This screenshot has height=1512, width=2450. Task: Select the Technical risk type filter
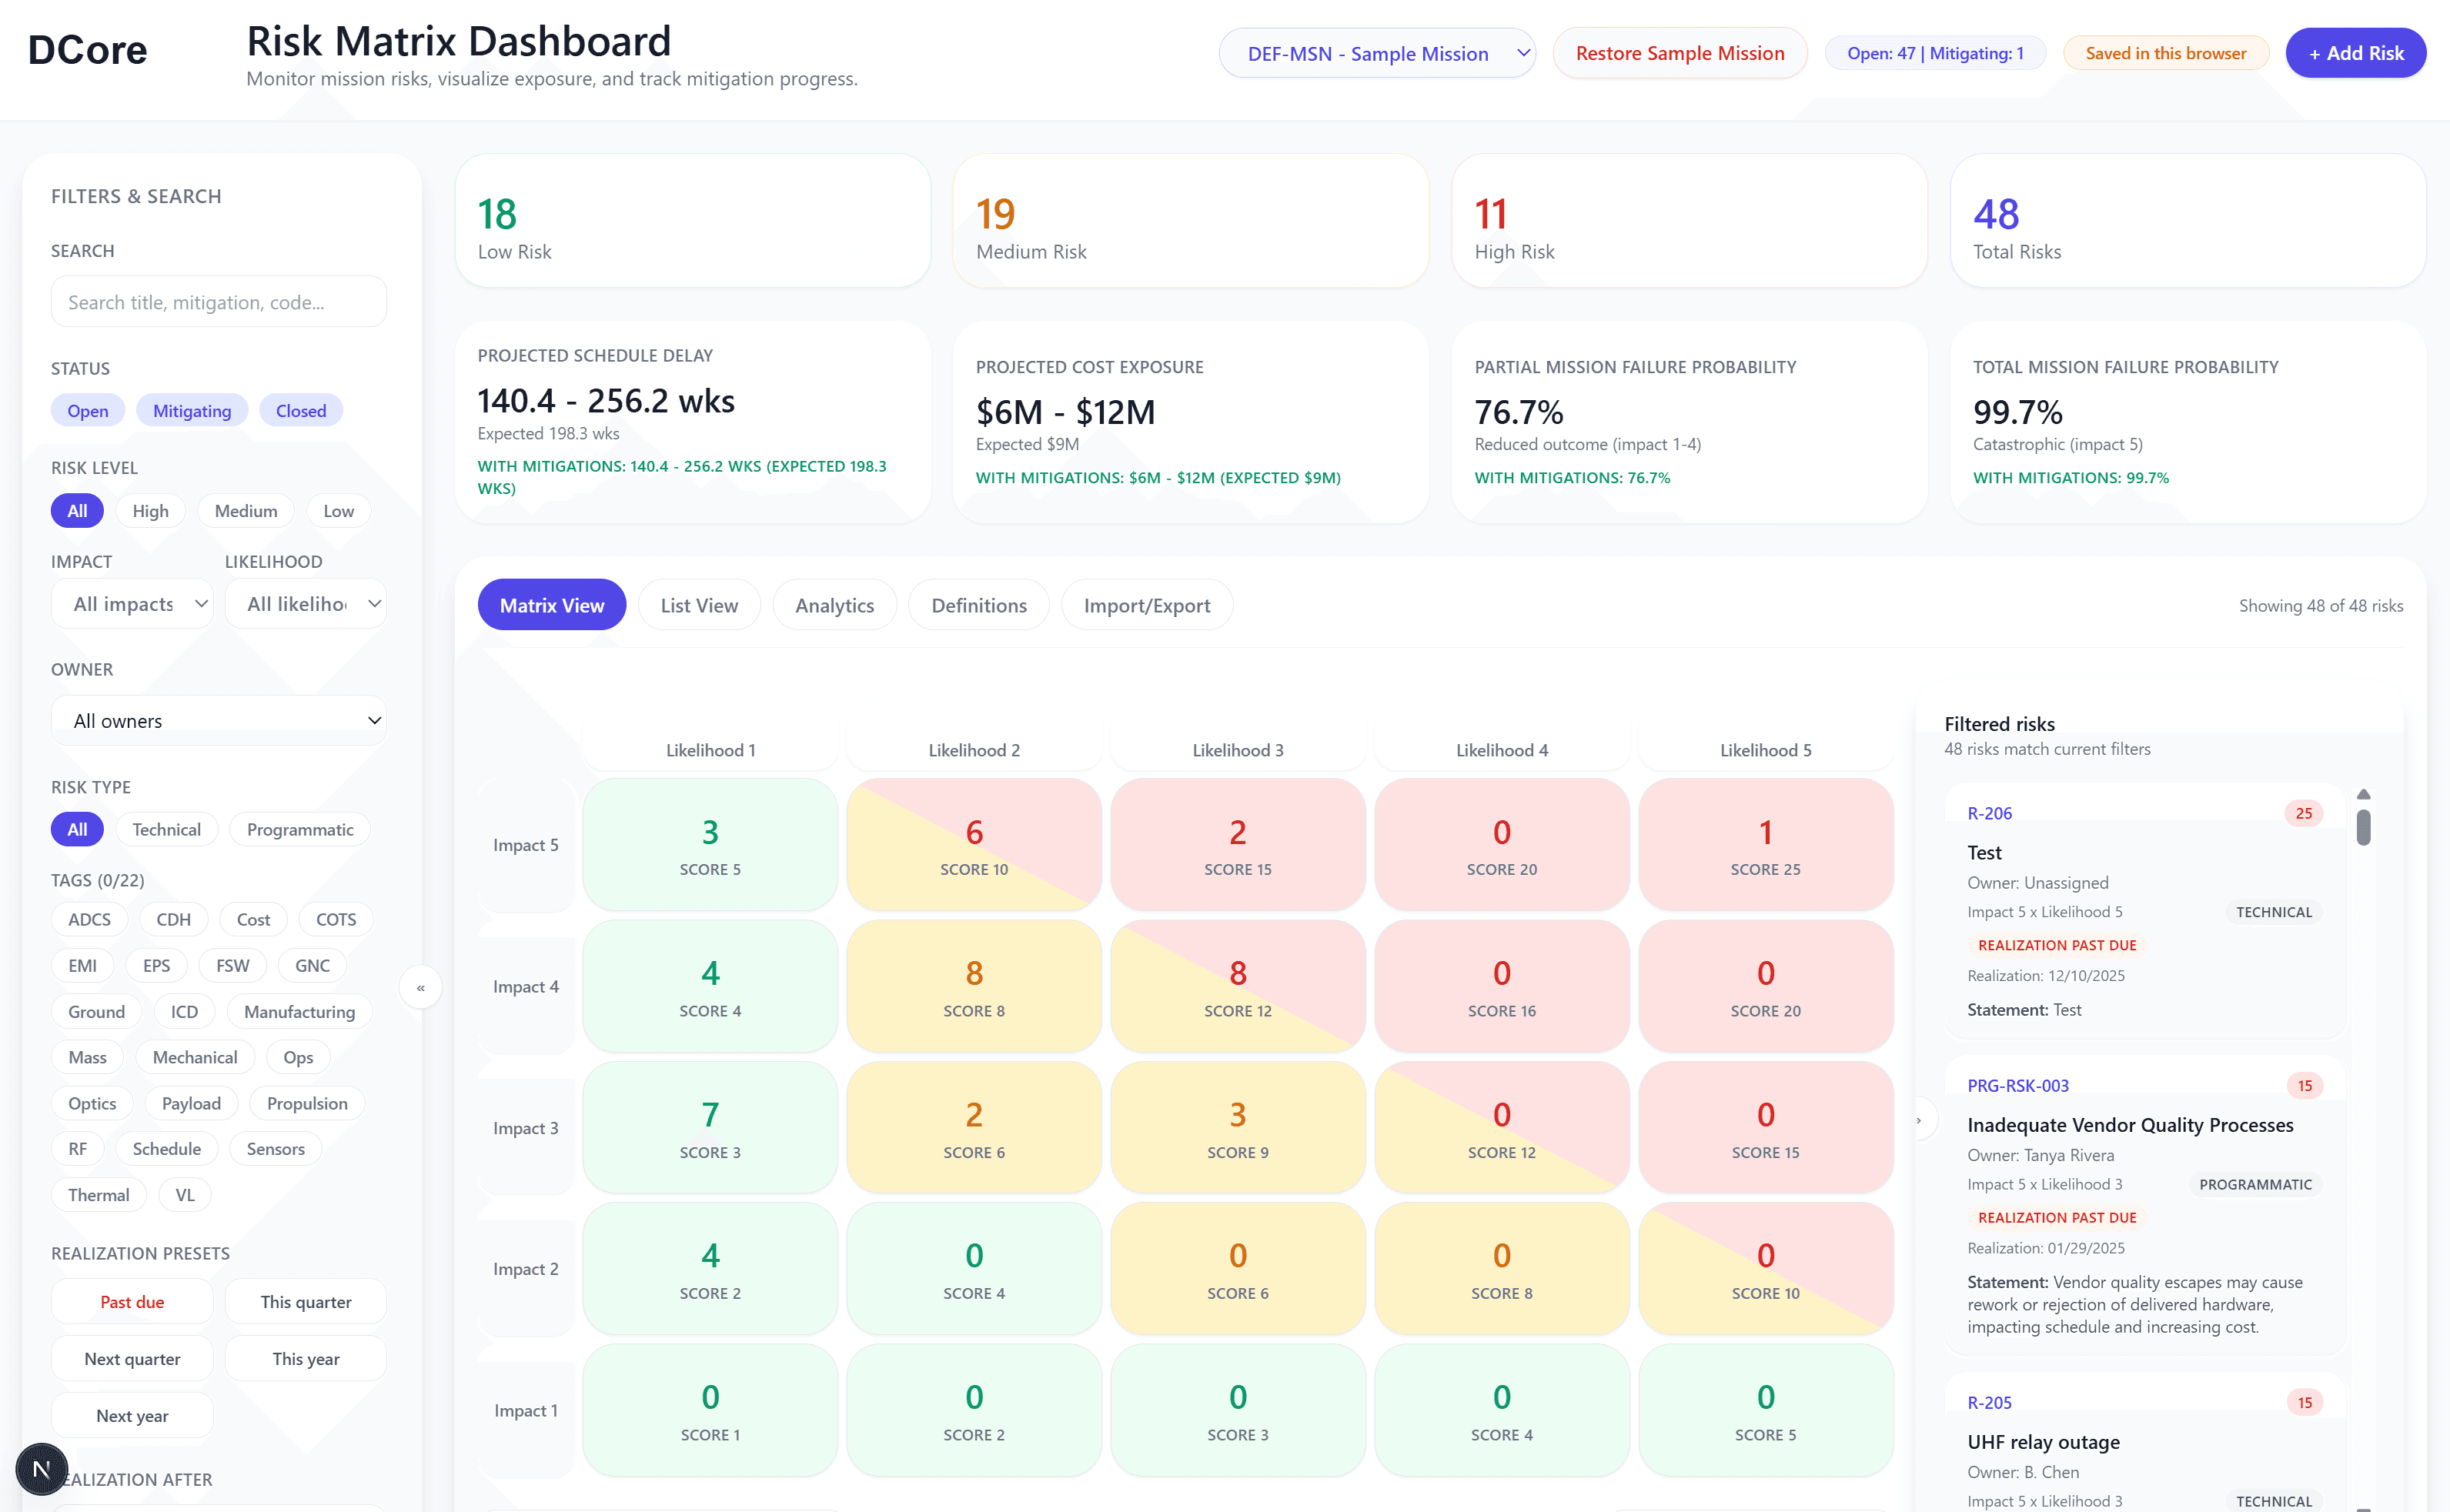[x=167, y=829]
